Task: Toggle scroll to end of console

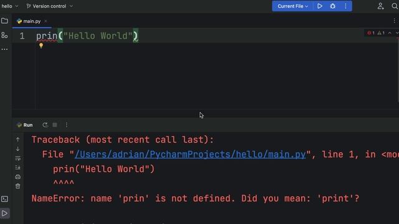Action: [18, 167]
